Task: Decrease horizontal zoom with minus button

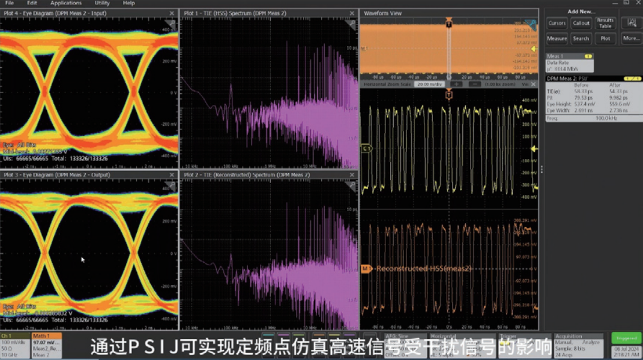Action: (x=474, y=85)
